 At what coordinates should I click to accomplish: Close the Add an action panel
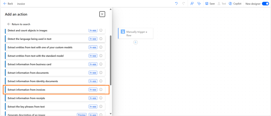[102, 14]
